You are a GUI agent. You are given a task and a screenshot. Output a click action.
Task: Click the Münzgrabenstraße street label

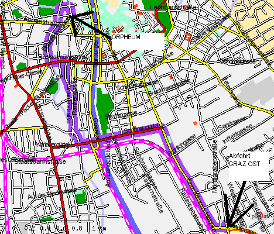(215, 166)
